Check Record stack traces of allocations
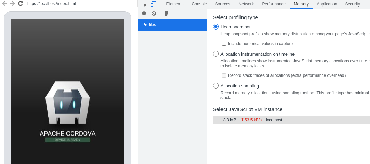This screenshot has width=370, height=164. (x=224, y=75)
